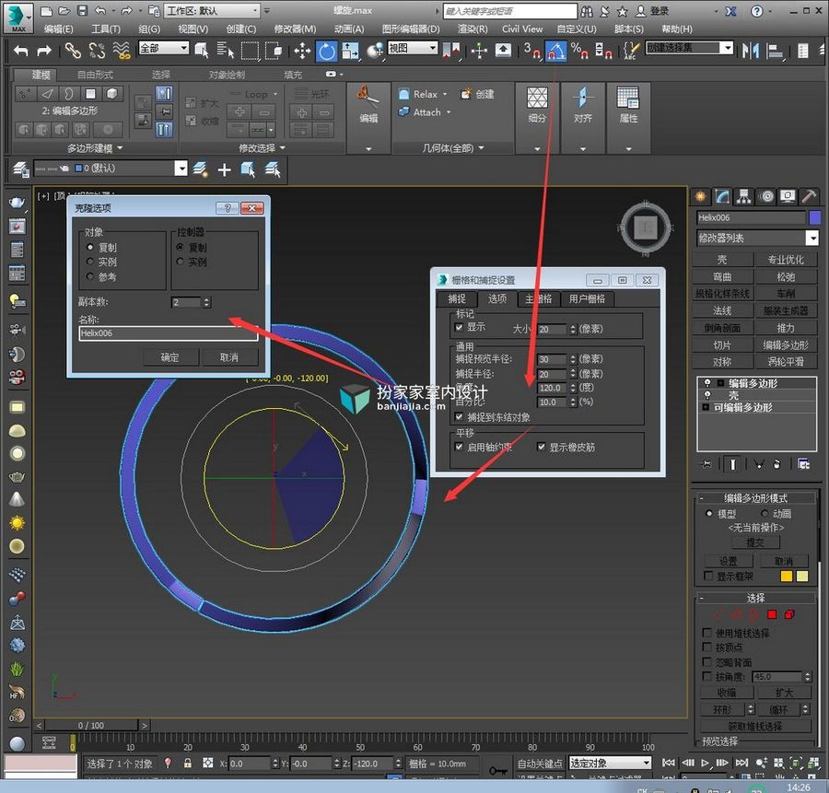The width and height of the screenshot is (829, 793).
Task: Select the Move tool in main toolbar
Action: pyautogui.click(x=302, y=51)
